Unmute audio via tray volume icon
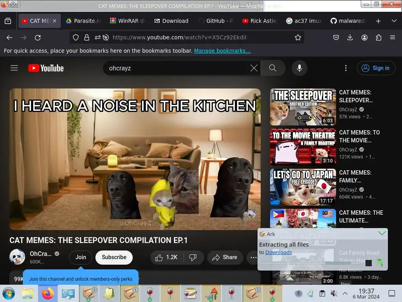Image resolution: width=402 pixels, height=302 pixels. (x=334, y=293)
